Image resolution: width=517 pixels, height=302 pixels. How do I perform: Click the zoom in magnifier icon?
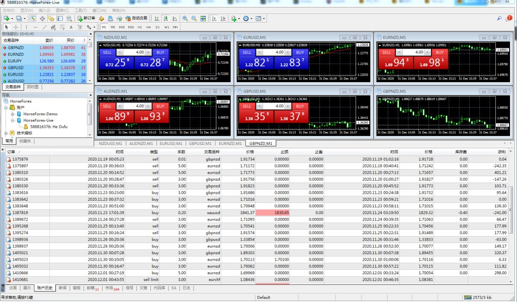185,19
